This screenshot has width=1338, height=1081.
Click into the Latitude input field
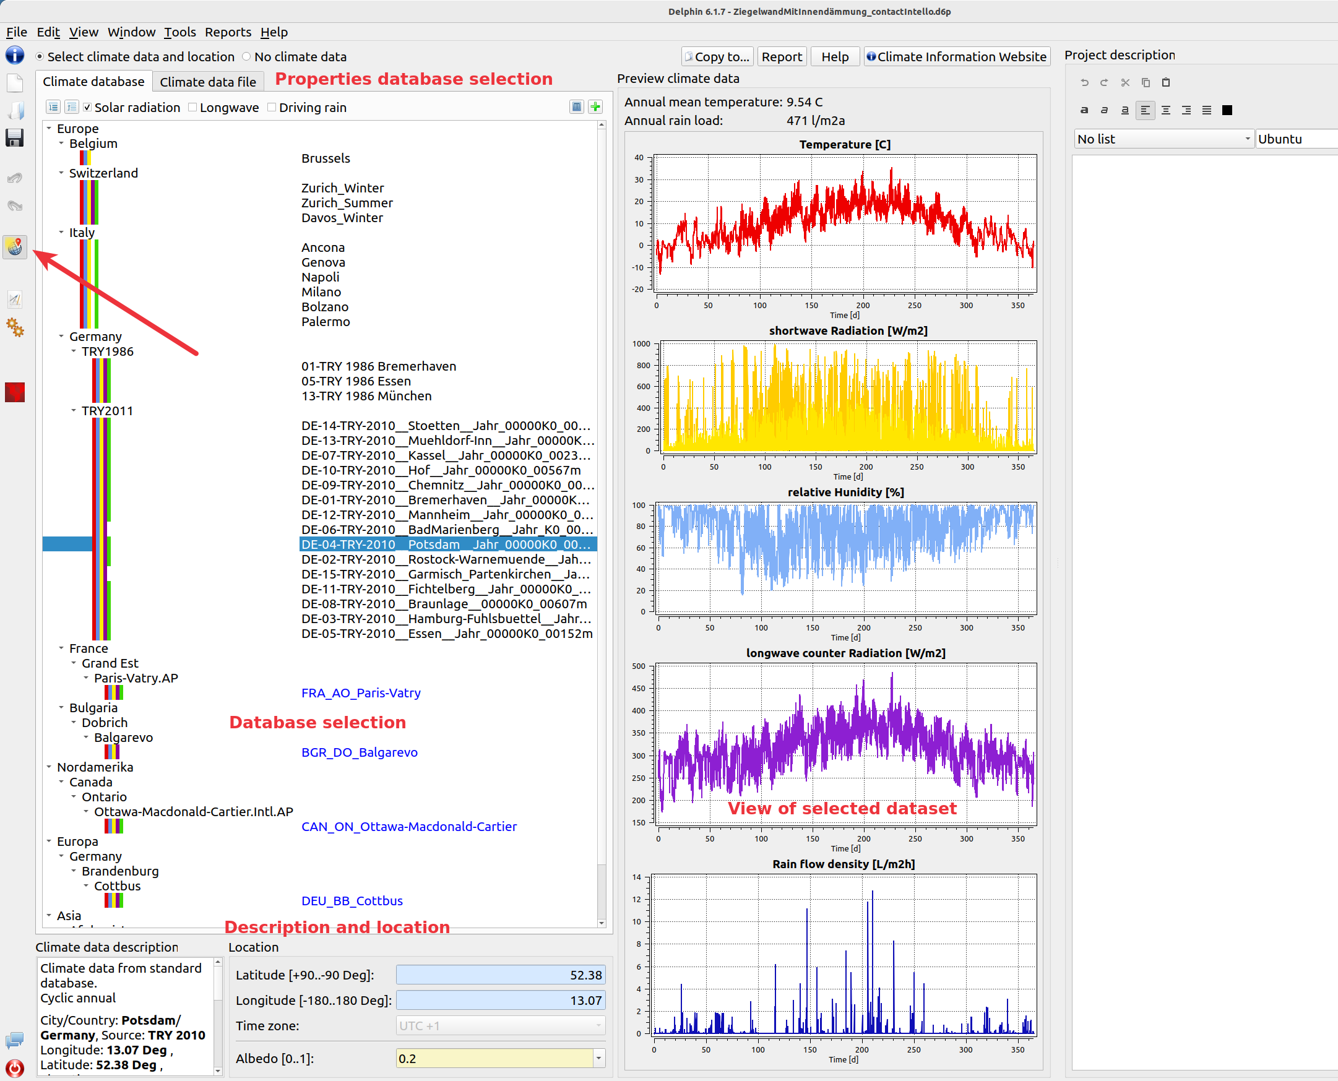click(501, 975)
